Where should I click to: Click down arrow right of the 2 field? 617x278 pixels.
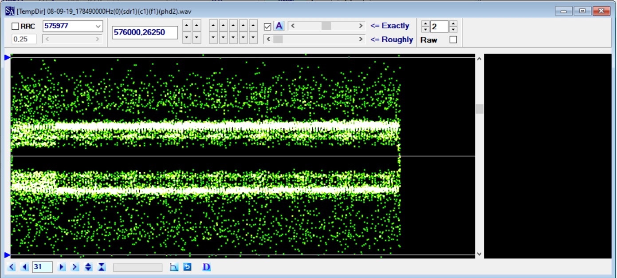coord(453,30)
